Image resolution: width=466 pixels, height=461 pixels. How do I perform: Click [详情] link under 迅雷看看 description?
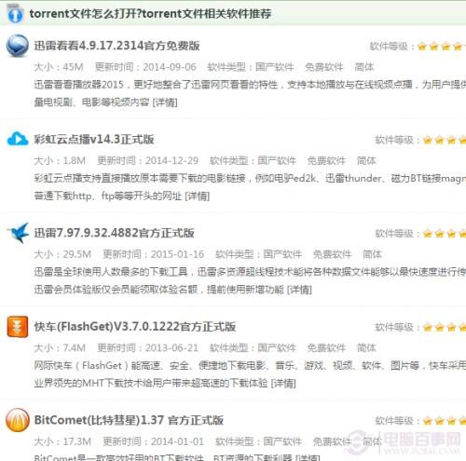tap(165, 102)
